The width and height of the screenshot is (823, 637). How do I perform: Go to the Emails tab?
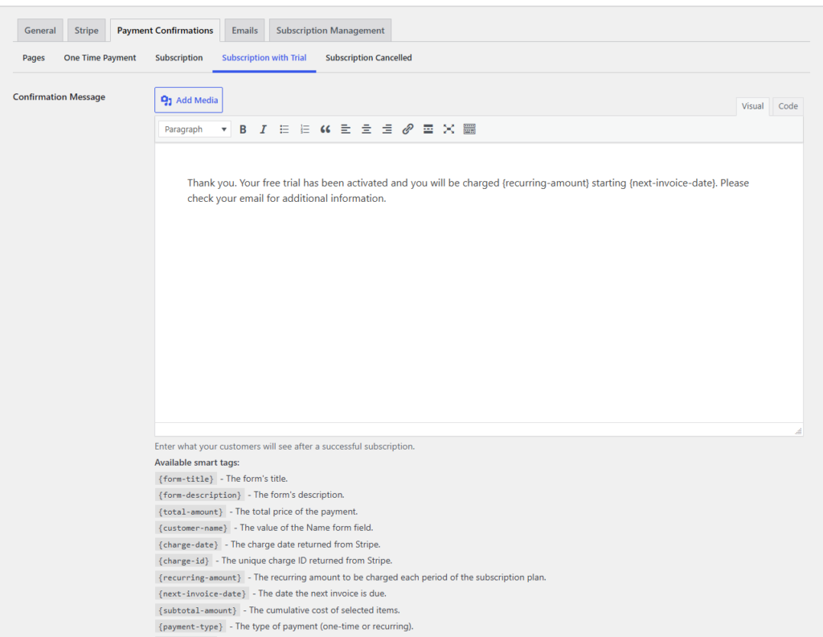pos(244,31)
